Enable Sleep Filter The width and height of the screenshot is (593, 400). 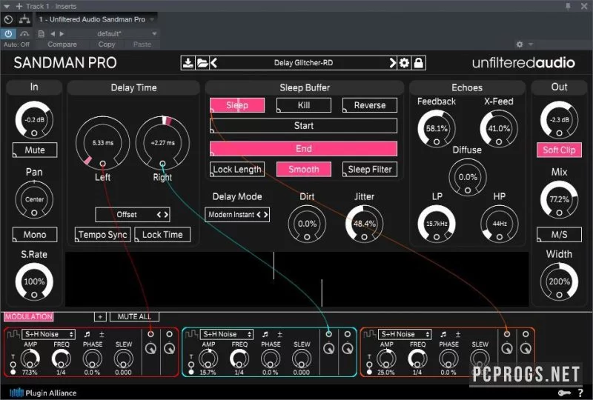click(370, 170)
